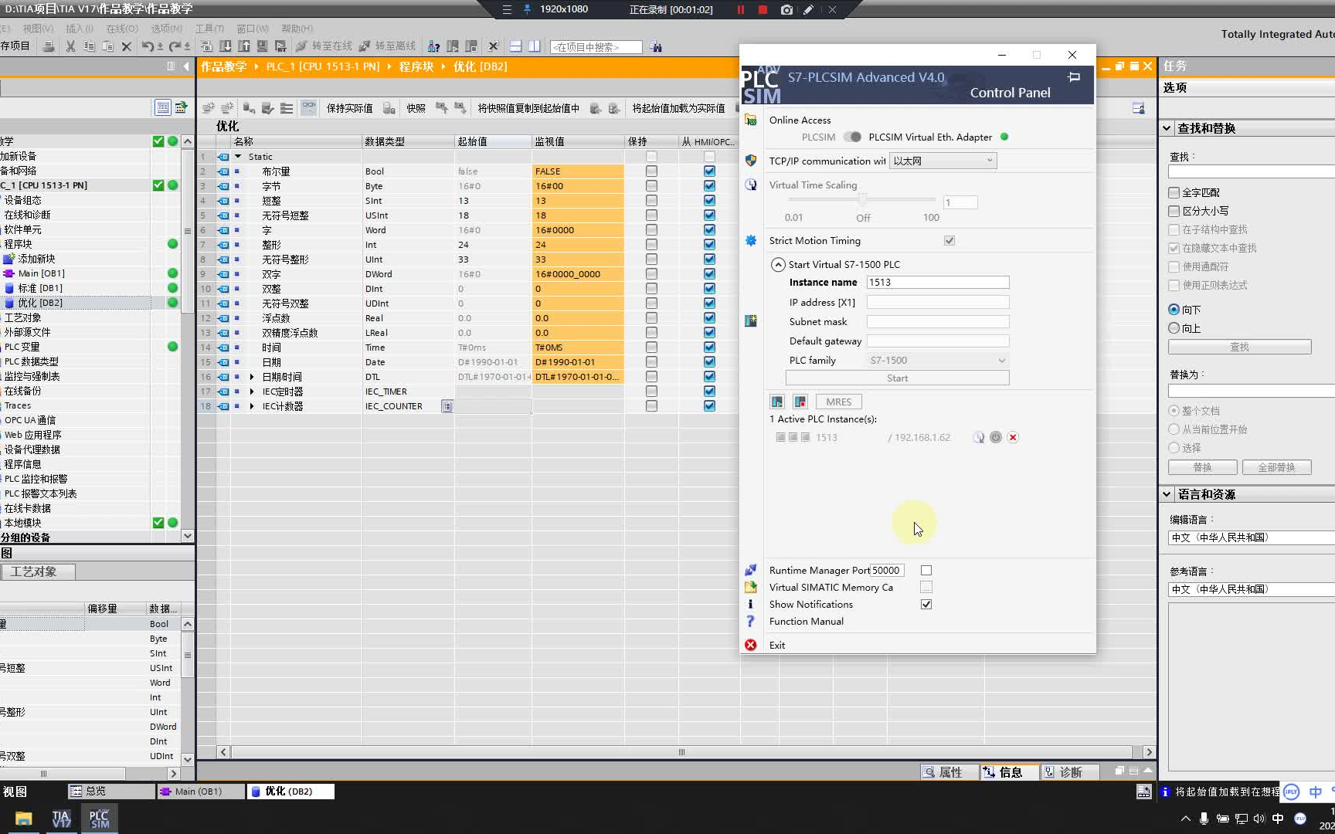Click the pin icon on PLCSIM header
1335x834 pixels.
click(1074, 77)
